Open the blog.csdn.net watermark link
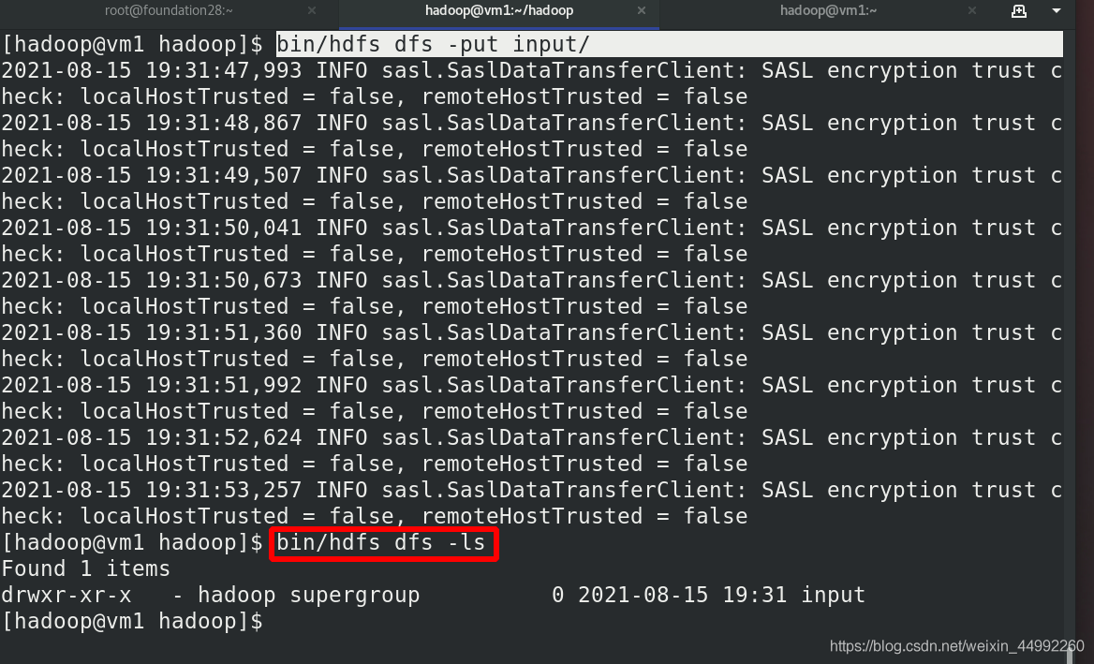The height and width of the screenshot is (664, 1094). click(956, 646)
